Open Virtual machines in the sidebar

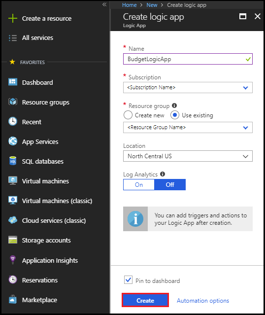(x=46, y=181)
